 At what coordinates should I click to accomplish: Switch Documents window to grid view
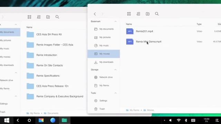pyautogui.click(x=29, y=17)
